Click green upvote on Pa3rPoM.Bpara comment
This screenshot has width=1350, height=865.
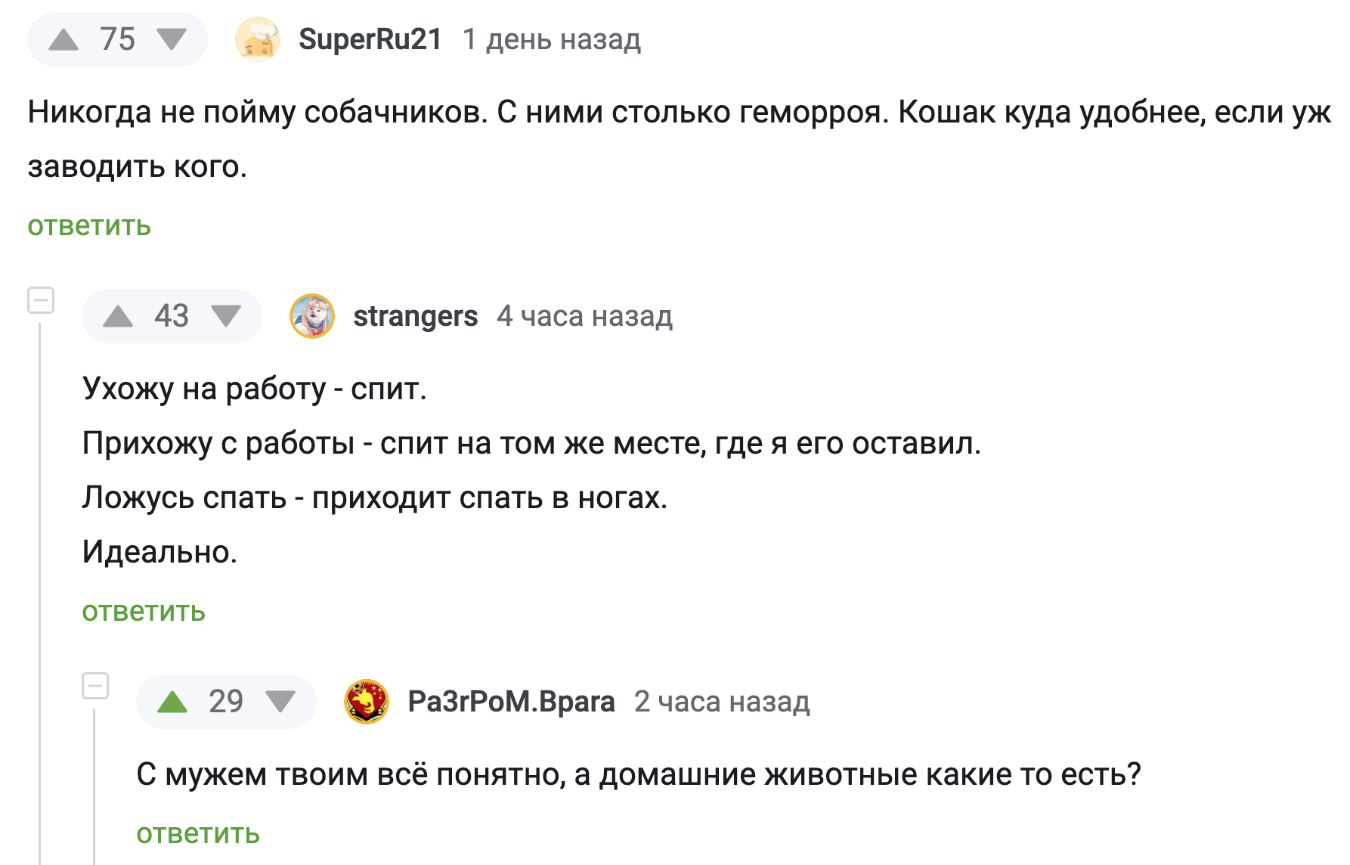pyautogui.click(x=172, y=702)
